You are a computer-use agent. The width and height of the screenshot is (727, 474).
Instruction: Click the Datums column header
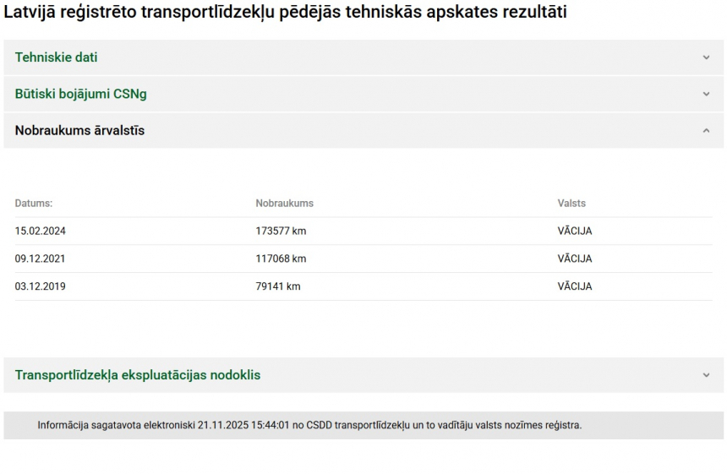point(34,204)
